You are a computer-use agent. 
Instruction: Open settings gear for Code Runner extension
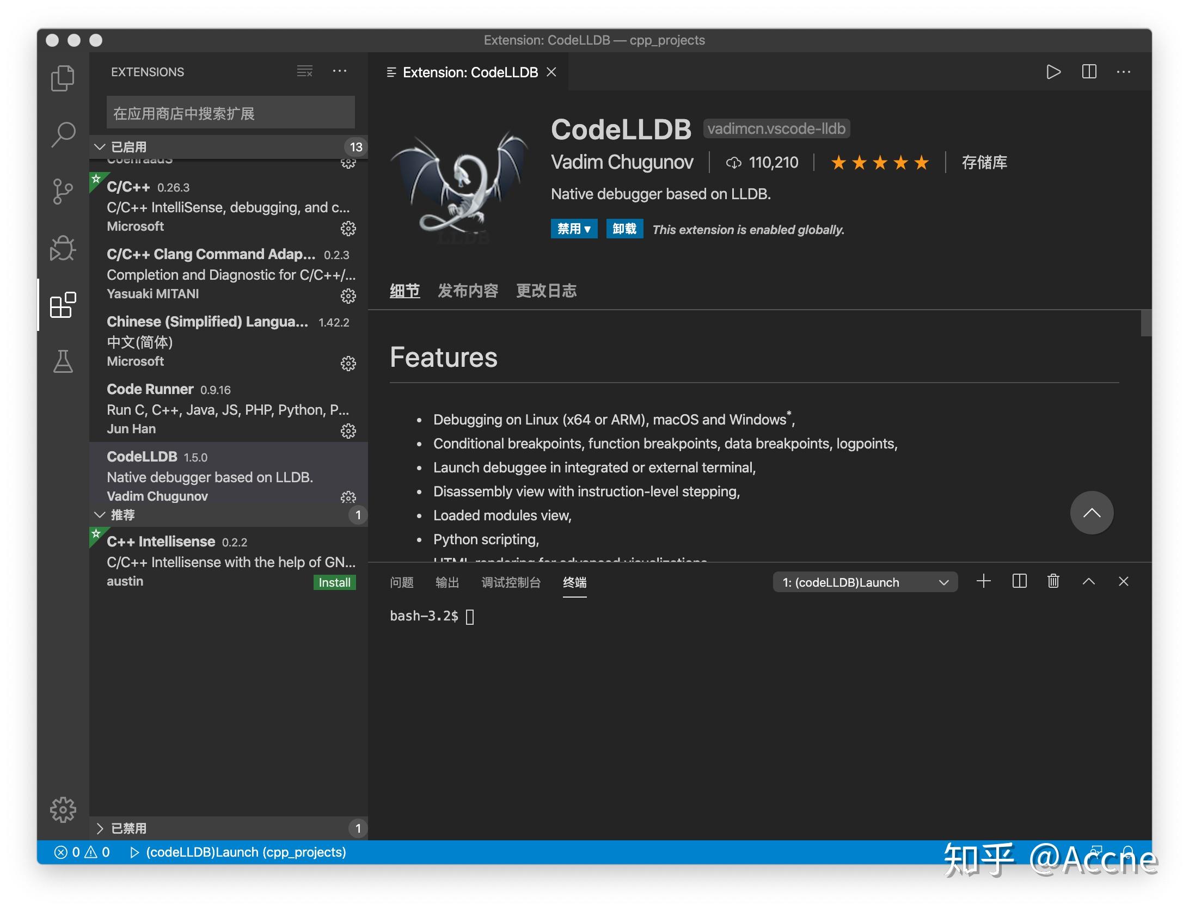pos(348,431)
